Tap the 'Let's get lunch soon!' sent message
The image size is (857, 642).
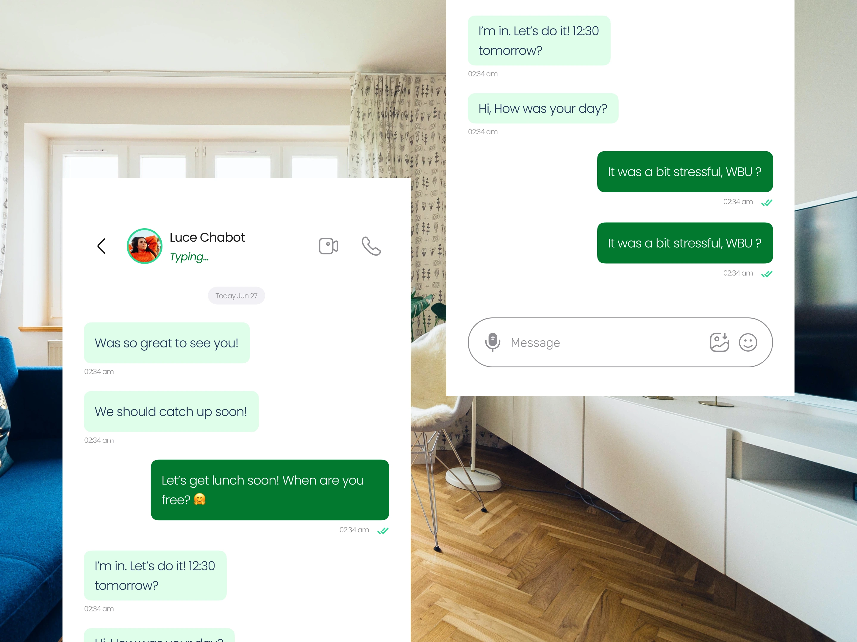270,490
